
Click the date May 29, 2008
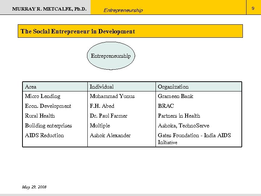click(34, 187)
